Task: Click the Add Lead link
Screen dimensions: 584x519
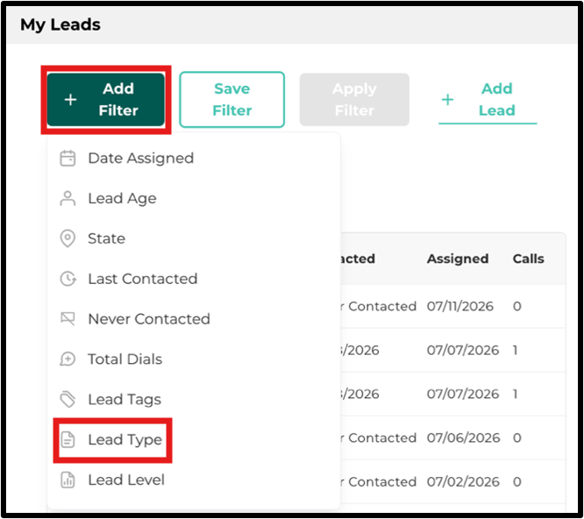Action: coord(488,99)
